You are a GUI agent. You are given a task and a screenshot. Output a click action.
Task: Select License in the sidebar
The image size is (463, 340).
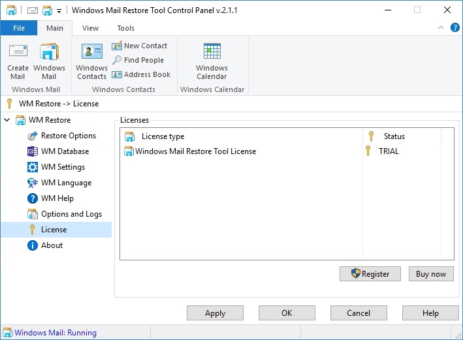(x=56, y=230)
